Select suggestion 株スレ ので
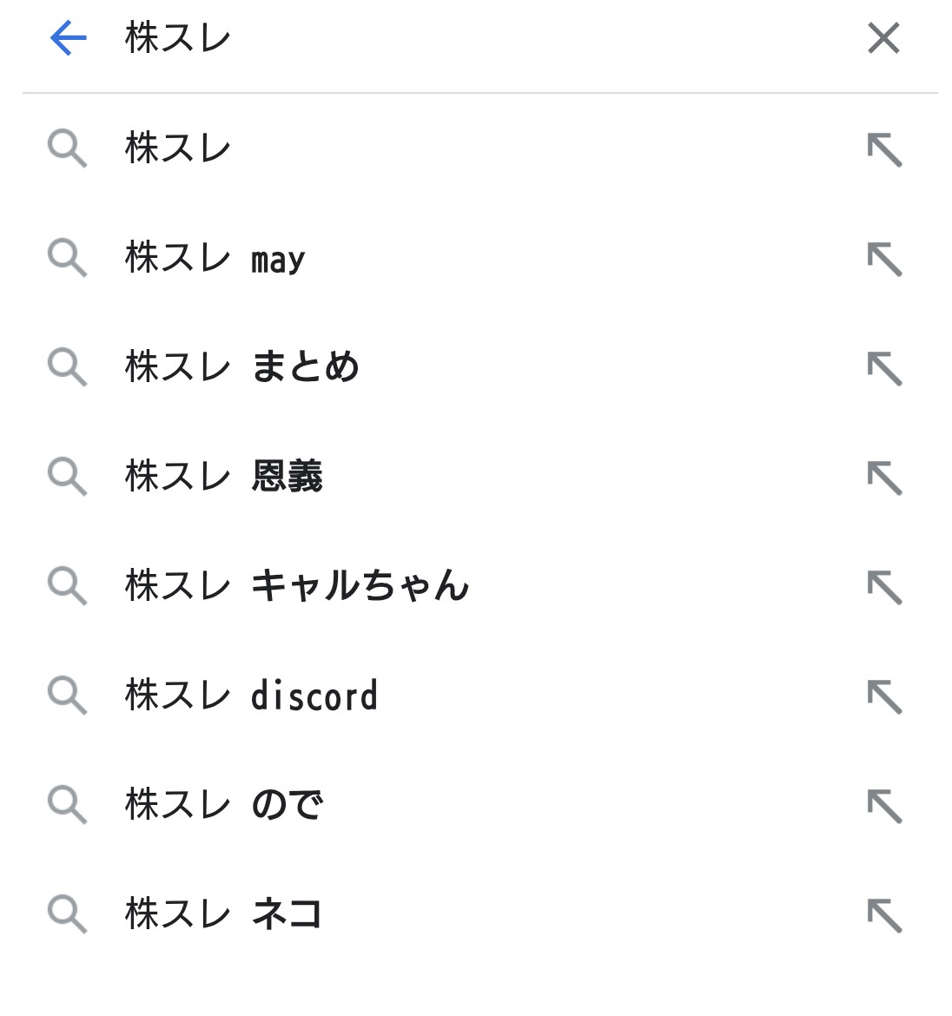The height and width of the screenshot is (1016, 952). tap(224, 805)
